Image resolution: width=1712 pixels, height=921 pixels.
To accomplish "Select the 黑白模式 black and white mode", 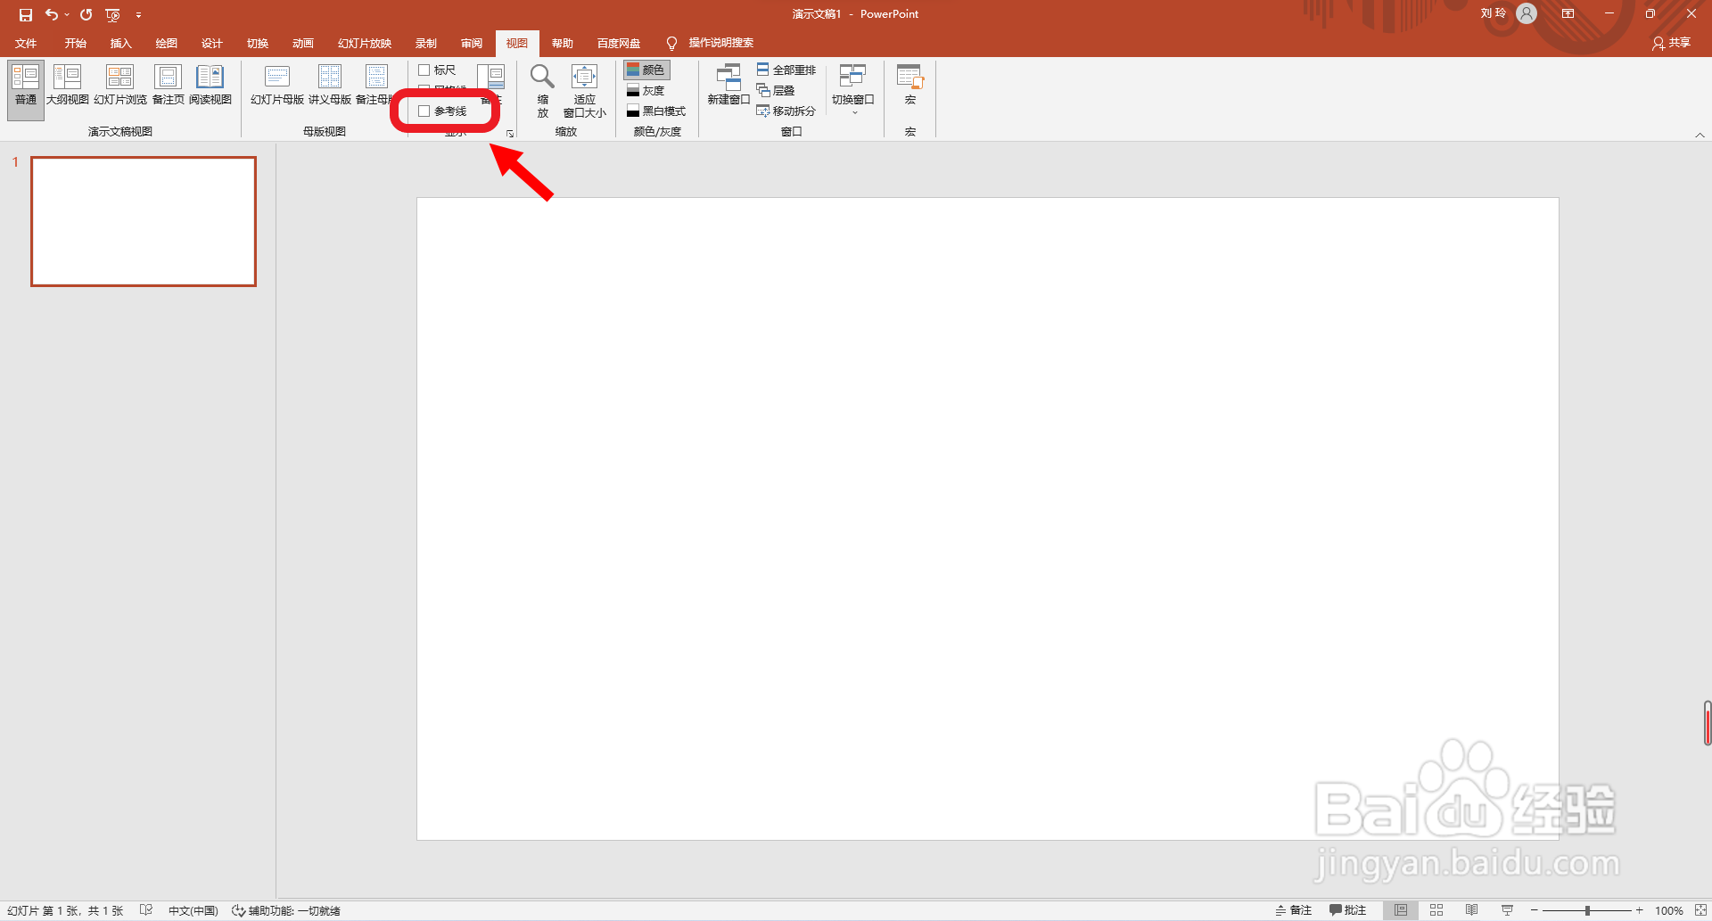I will pyautogui.click(x=656, y=111).
